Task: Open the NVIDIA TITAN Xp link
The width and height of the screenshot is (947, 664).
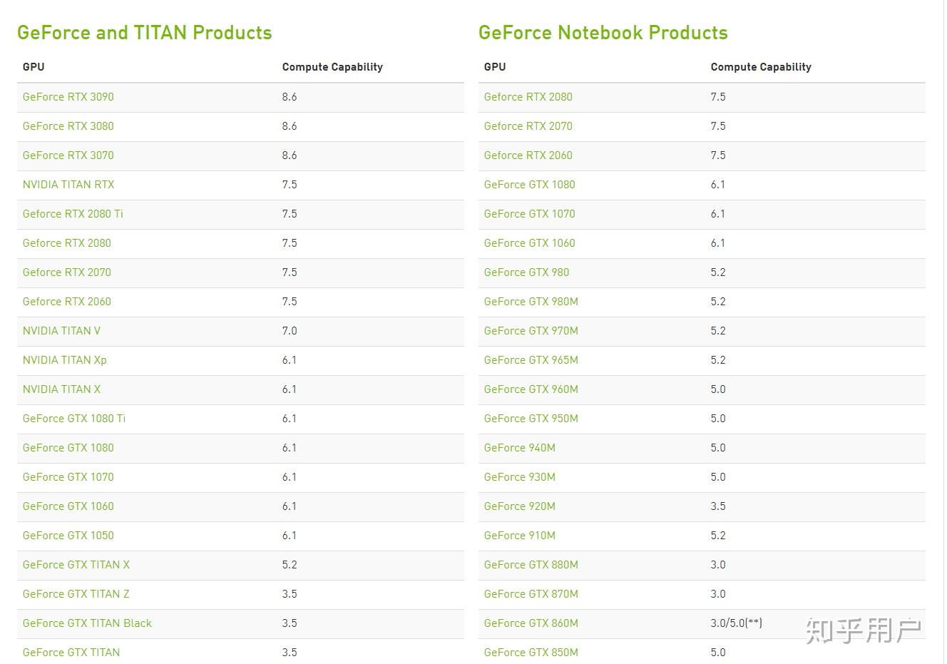Action: (x=64, y=360)
